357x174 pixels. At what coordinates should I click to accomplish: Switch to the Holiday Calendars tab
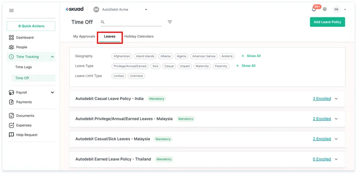(x=139, y=37)
